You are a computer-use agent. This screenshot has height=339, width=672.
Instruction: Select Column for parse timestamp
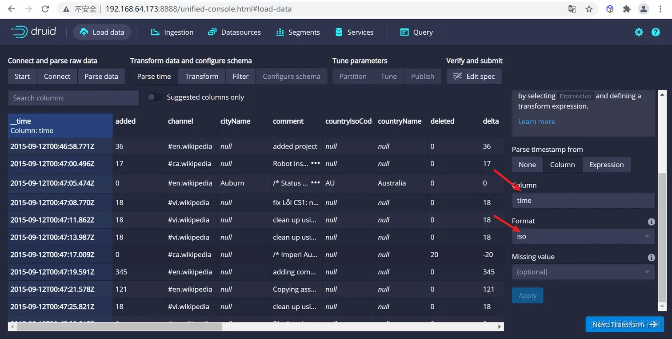click(x=562, y=165)
